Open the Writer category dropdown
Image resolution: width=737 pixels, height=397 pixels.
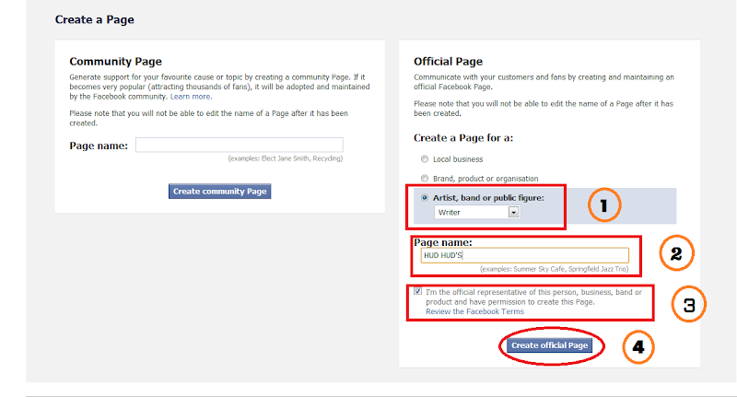point(476,213)
